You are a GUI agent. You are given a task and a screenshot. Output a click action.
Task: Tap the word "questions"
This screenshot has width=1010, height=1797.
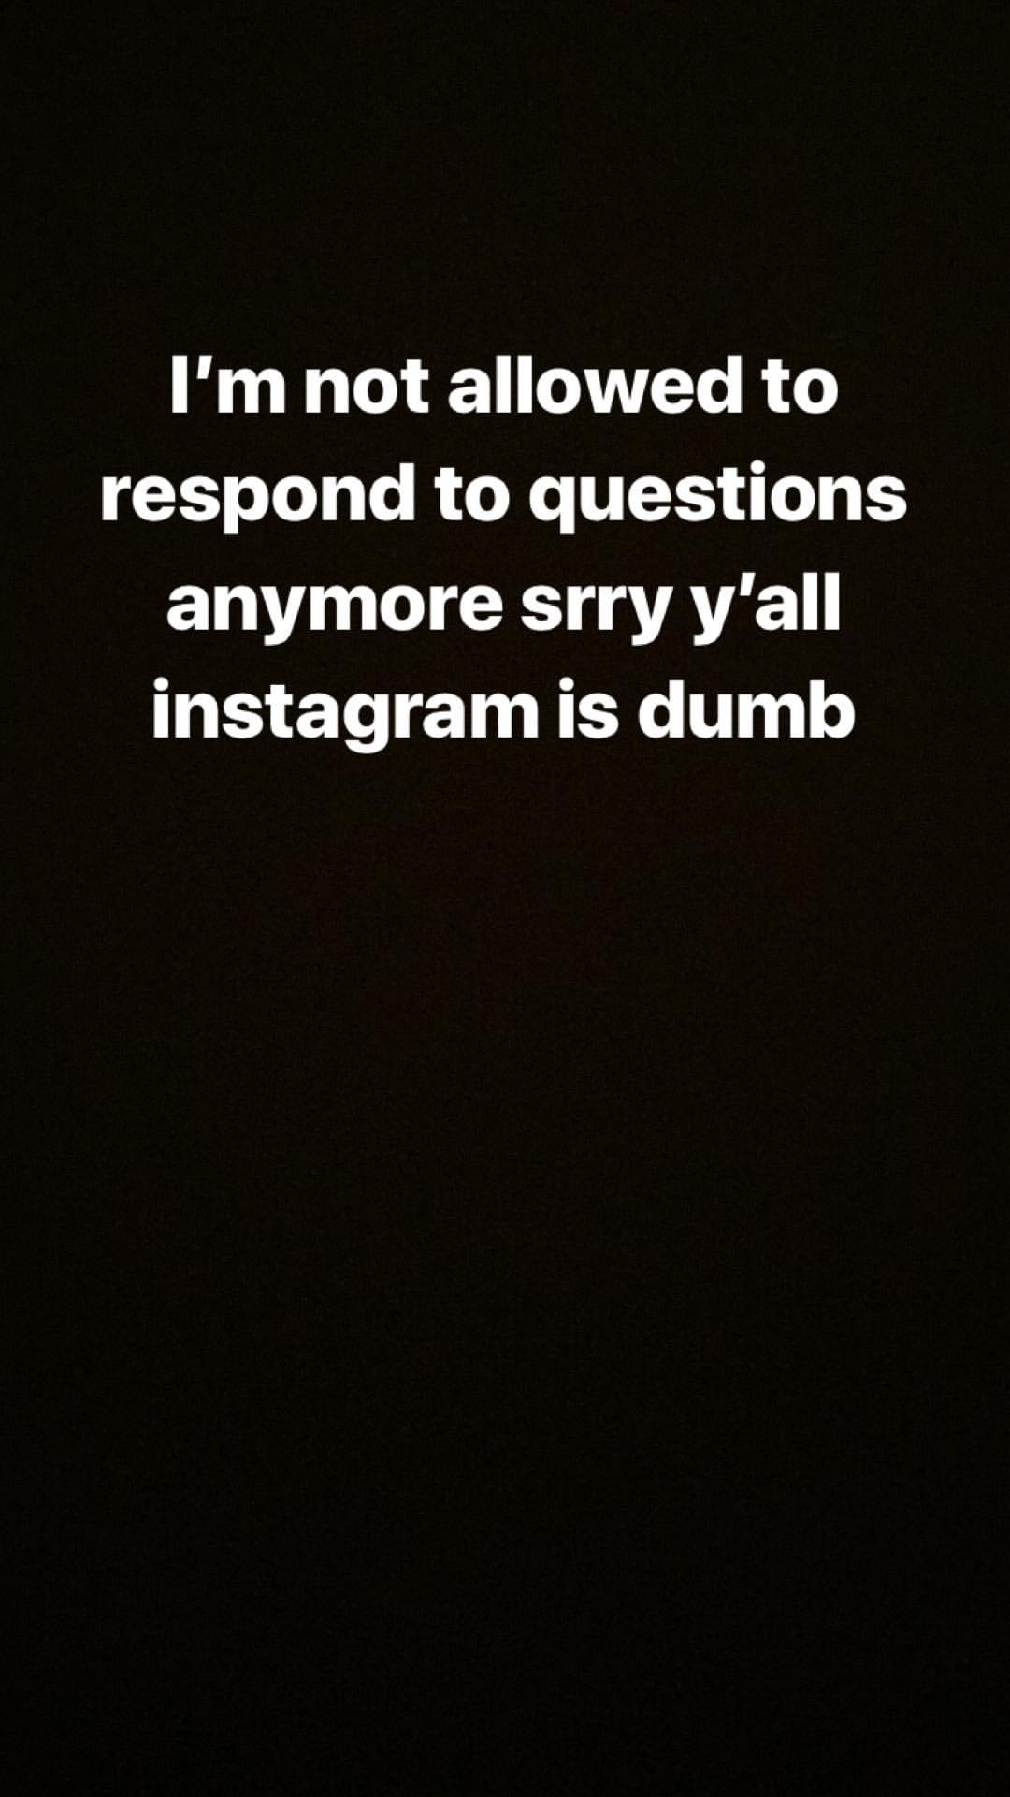coord(718,497)
